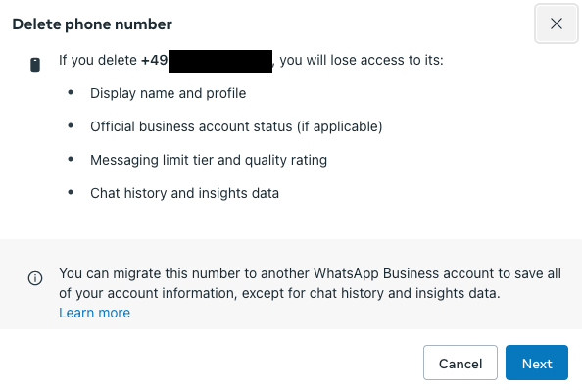Select Messaging limit tier and quality rating

click(209, 160)
